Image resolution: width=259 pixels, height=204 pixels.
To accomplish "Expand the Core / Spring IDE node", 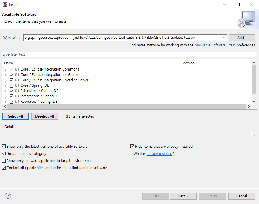I will click(5, 86).
